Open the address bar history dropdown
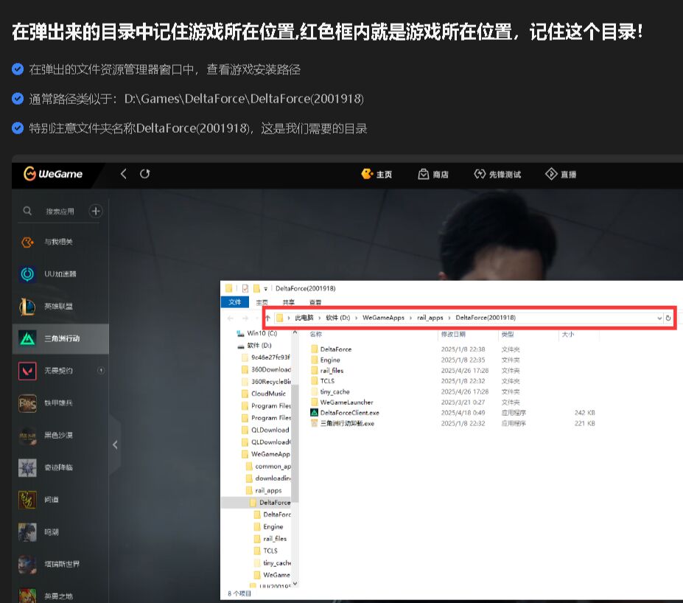This screenshot has height=603, width=683. coord(659,318)
